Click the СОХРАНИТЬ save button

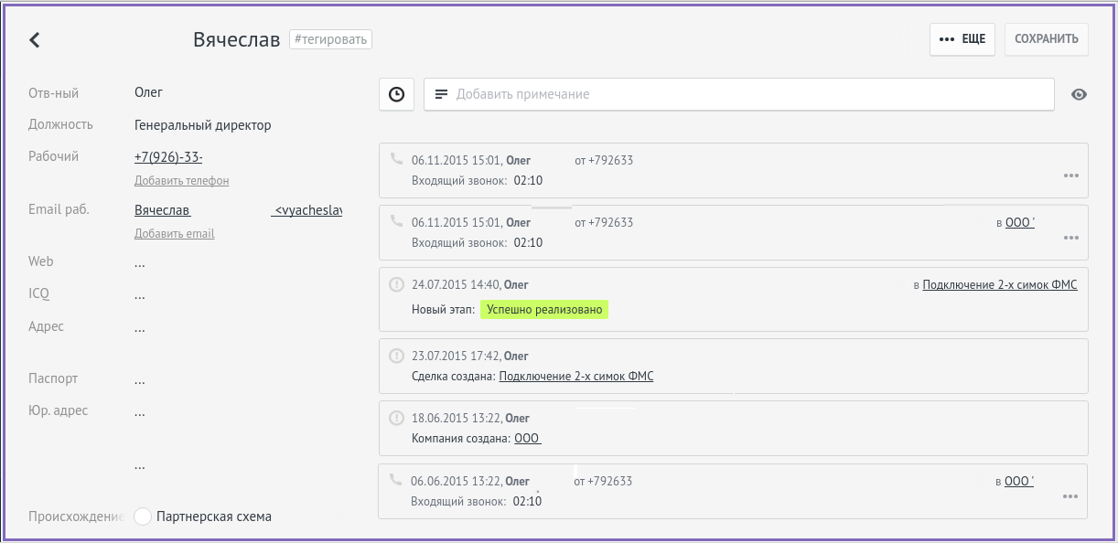click(x=1047, y=39)
